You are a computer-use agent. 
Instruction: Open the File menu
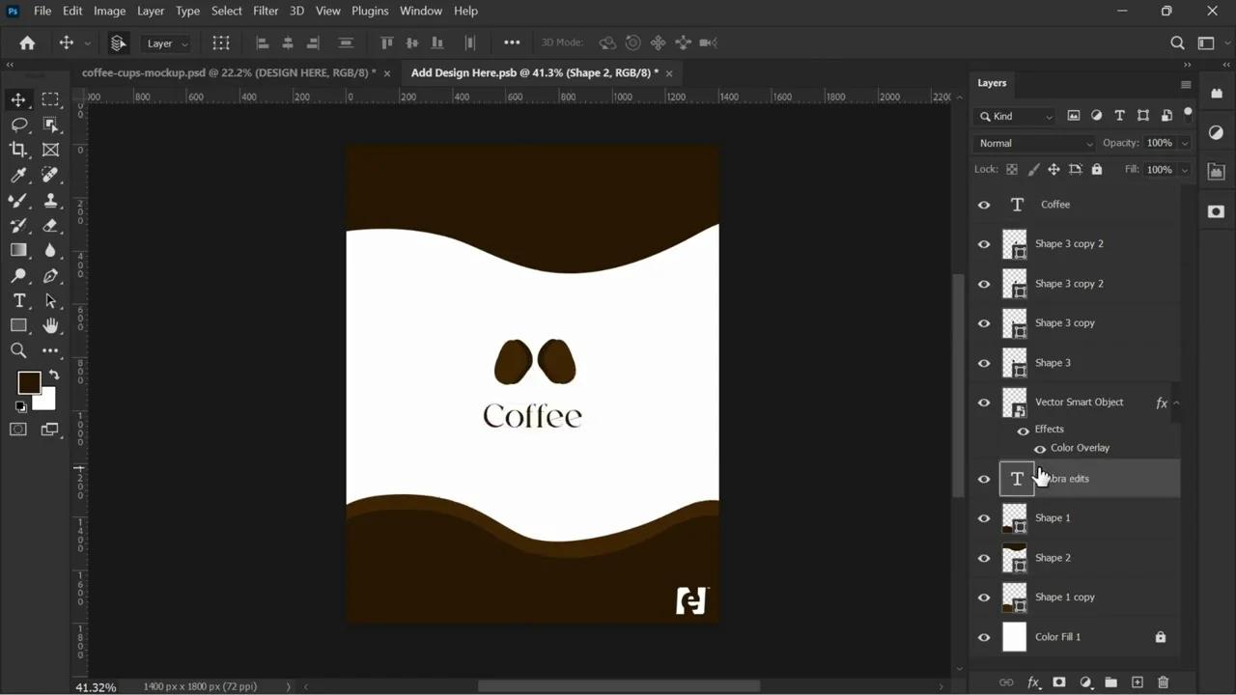(42, 11)
